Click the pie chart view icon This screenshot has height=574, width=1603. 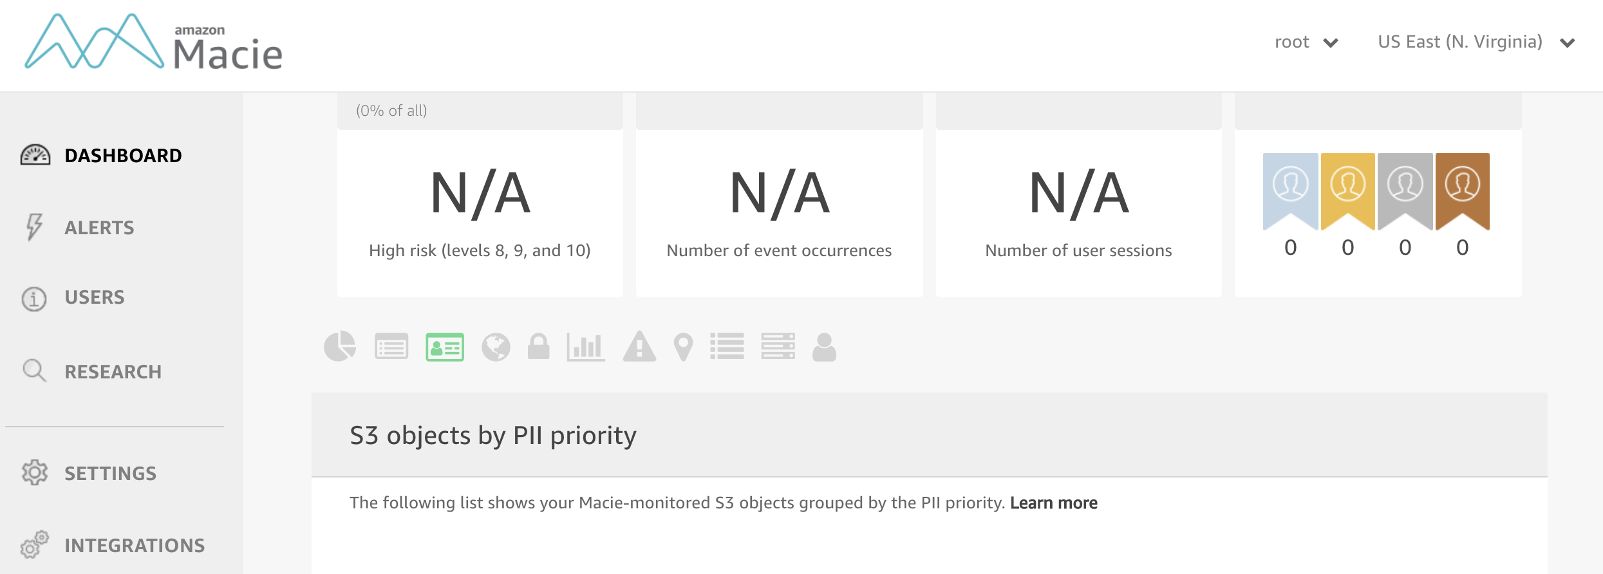(x=340, y=347)
